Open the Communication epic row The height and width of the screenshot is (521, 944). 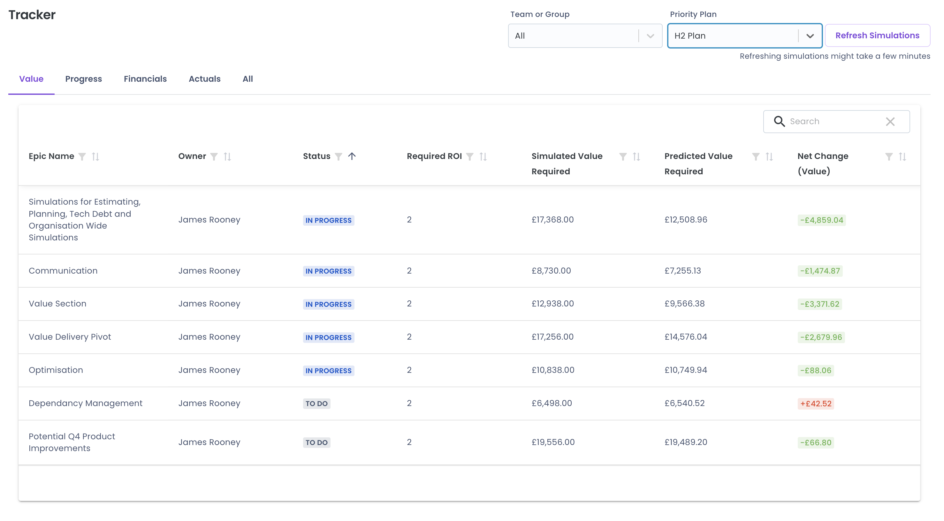tap(63, 271)
